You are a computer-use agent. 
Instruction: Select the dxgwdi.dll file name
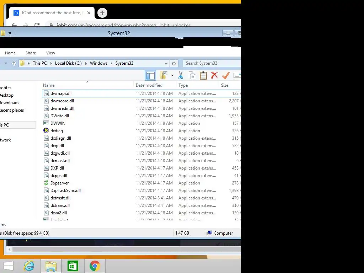point(60,153)
